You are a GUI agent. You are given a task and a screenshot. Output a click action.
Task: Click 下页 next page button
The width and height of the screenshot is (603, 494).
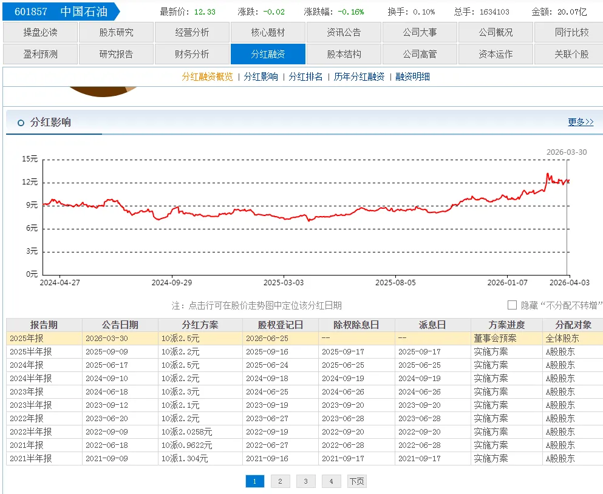(357, 481)
